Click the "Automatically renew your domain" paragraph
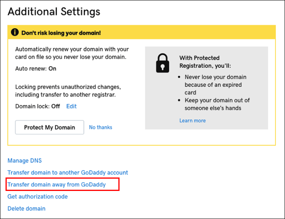The height and width of the screenshot is (219, 285). 72,53
